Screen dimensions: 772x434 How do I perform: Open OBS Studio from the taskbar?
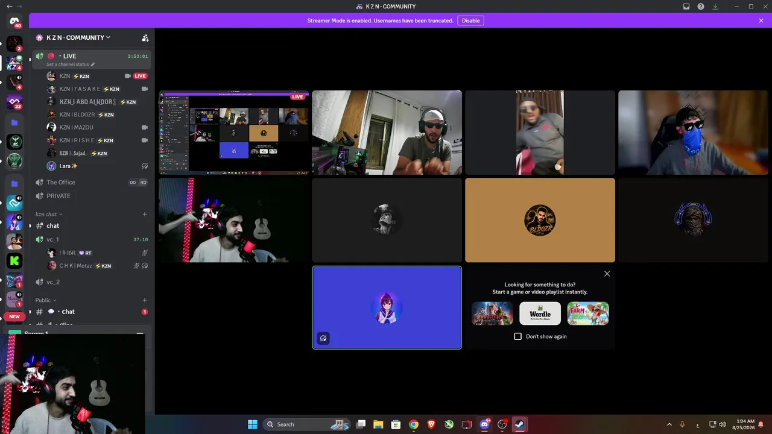[x=502, y=424]
